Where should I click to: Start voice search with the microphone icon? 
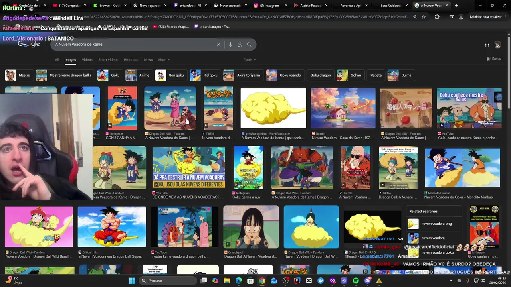(x=230, y=45)
